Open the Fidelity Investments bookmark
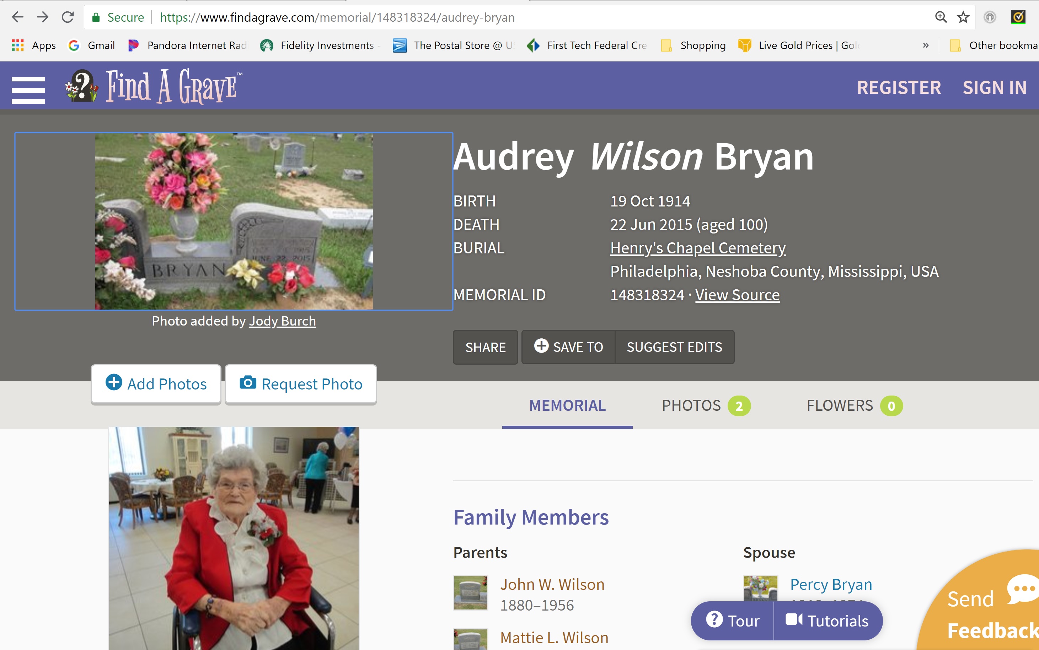The width and height of the screenshot is (1039, 650). 320,45
